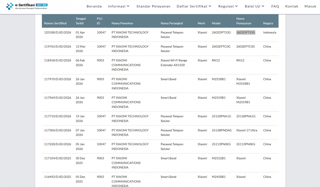Expand the Daftar Sertifikat dropdown
The image size is (320, 187).
(194, 6)
